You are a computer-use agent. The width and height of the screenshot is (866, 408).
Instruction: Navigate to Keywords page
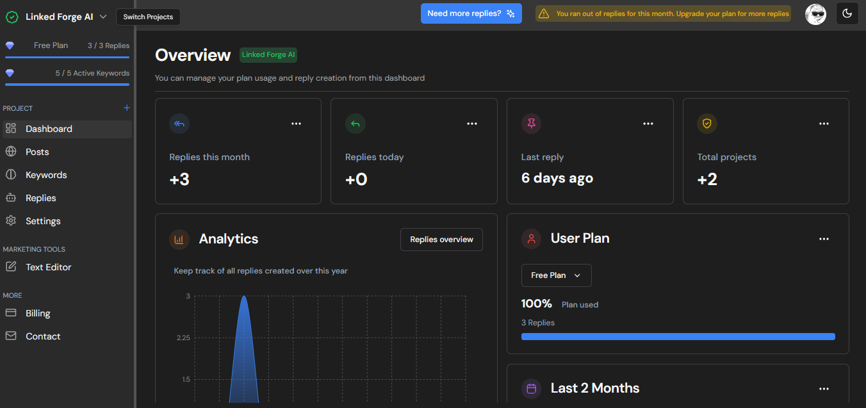point(67,175)
